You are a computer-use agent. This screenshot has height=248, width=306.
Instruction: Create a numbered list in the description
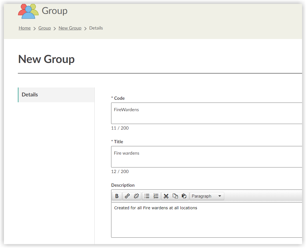coord(156,196)
